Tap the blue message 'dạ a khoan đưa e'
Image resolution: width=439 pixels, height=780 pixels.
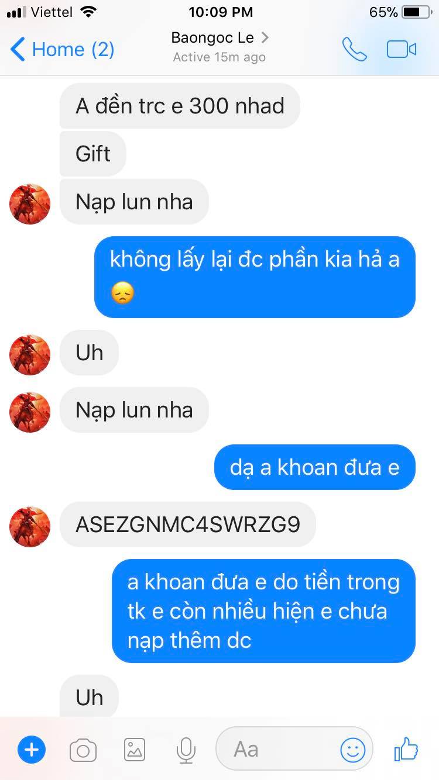314,467
